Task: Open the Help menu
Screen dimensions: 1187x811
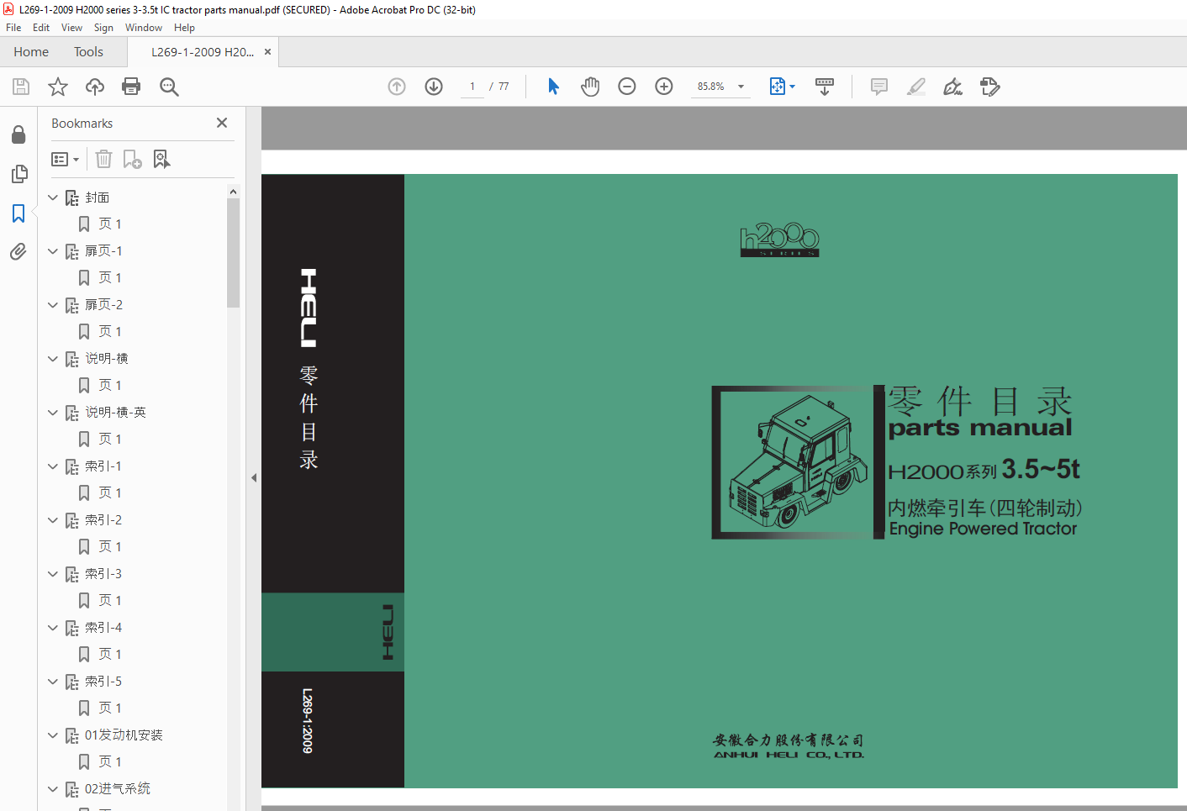Action: [184, 28]
